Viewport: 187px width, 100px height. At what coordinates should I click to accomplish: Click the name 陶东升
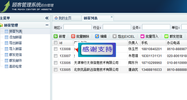click(133, 63)
